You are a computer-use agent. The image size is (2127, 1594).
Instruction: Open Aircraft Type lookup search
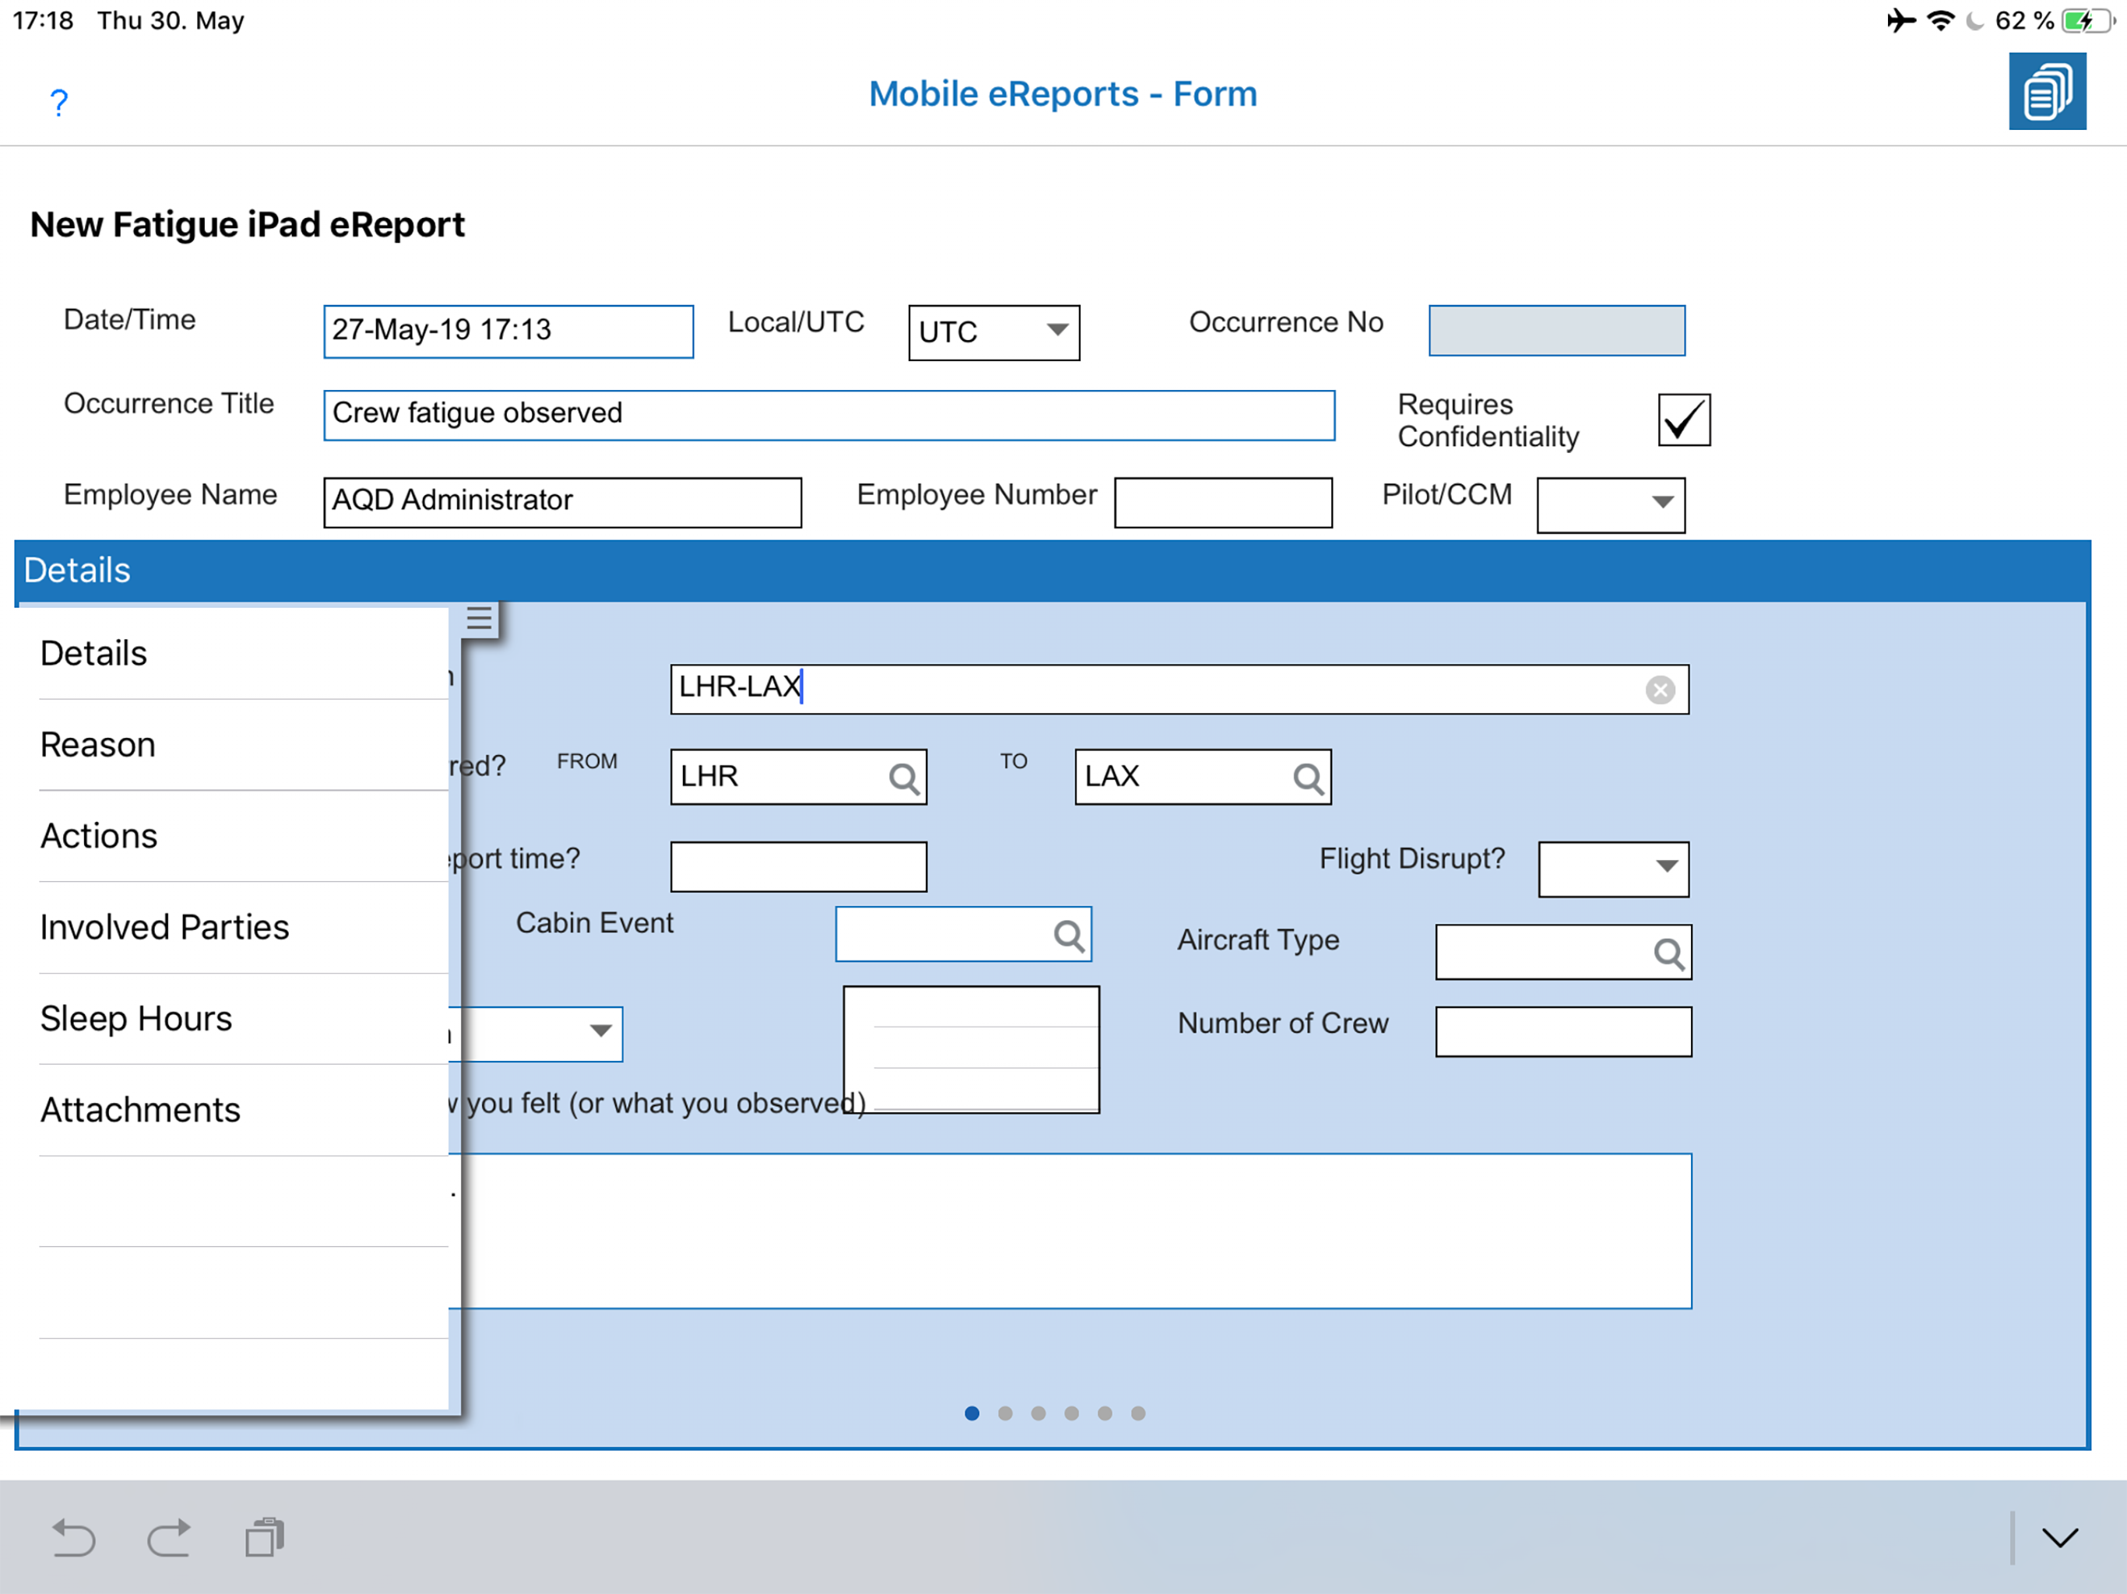pyautogui.click(x=1668, y=953)
